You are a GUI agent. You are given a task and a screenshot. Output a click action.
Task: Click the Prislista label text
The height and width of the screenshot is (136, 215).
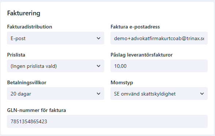(x=16, y=55)
